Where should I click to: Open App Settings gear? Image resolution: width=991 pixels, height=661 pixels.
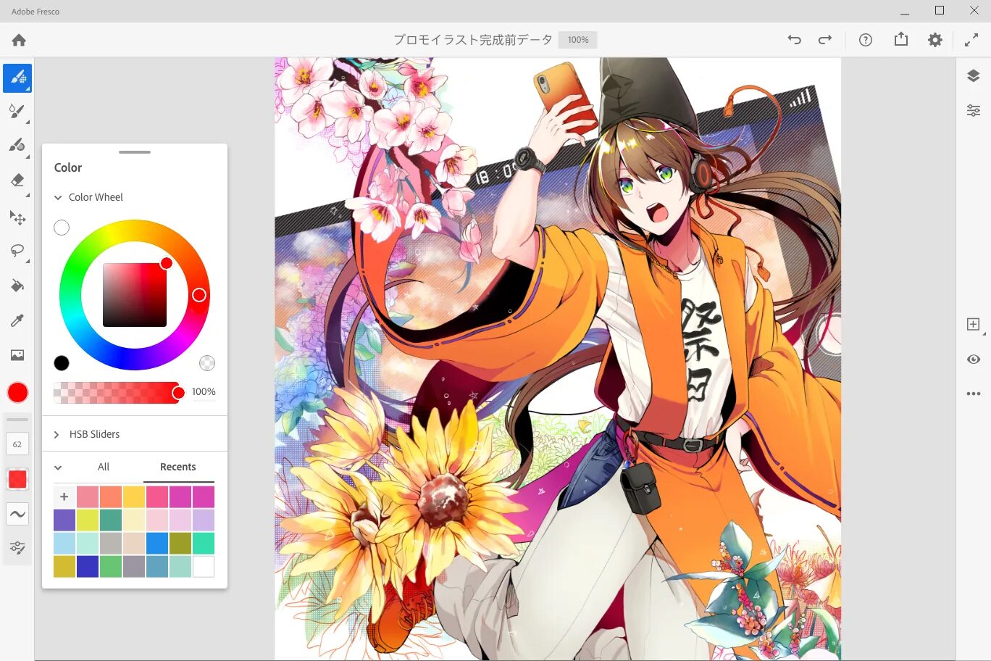935,40
